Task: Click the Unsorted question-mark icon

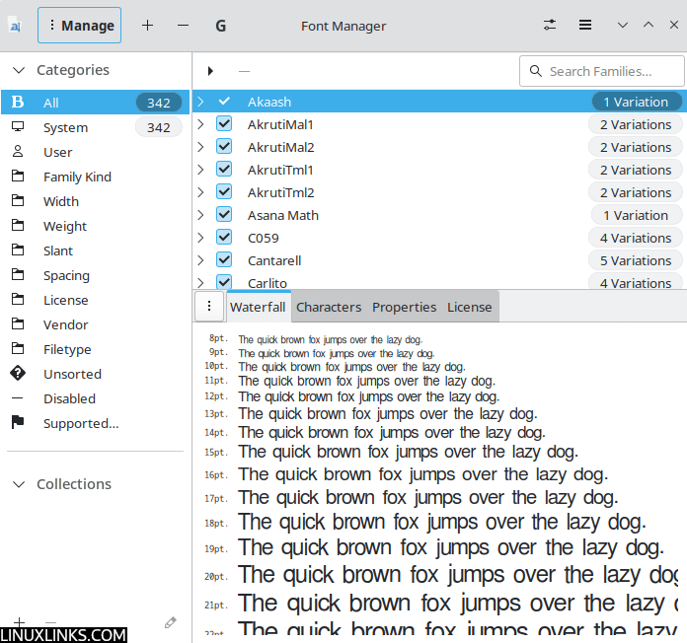Action: 18,374
